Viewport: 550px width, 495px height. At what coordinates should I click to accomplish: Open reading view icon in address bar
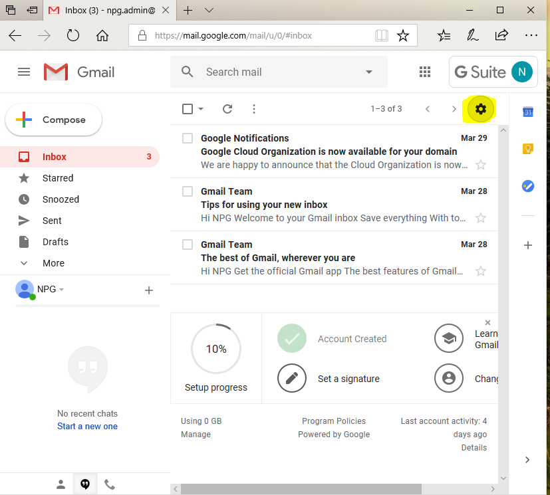[x=381, y=35]
